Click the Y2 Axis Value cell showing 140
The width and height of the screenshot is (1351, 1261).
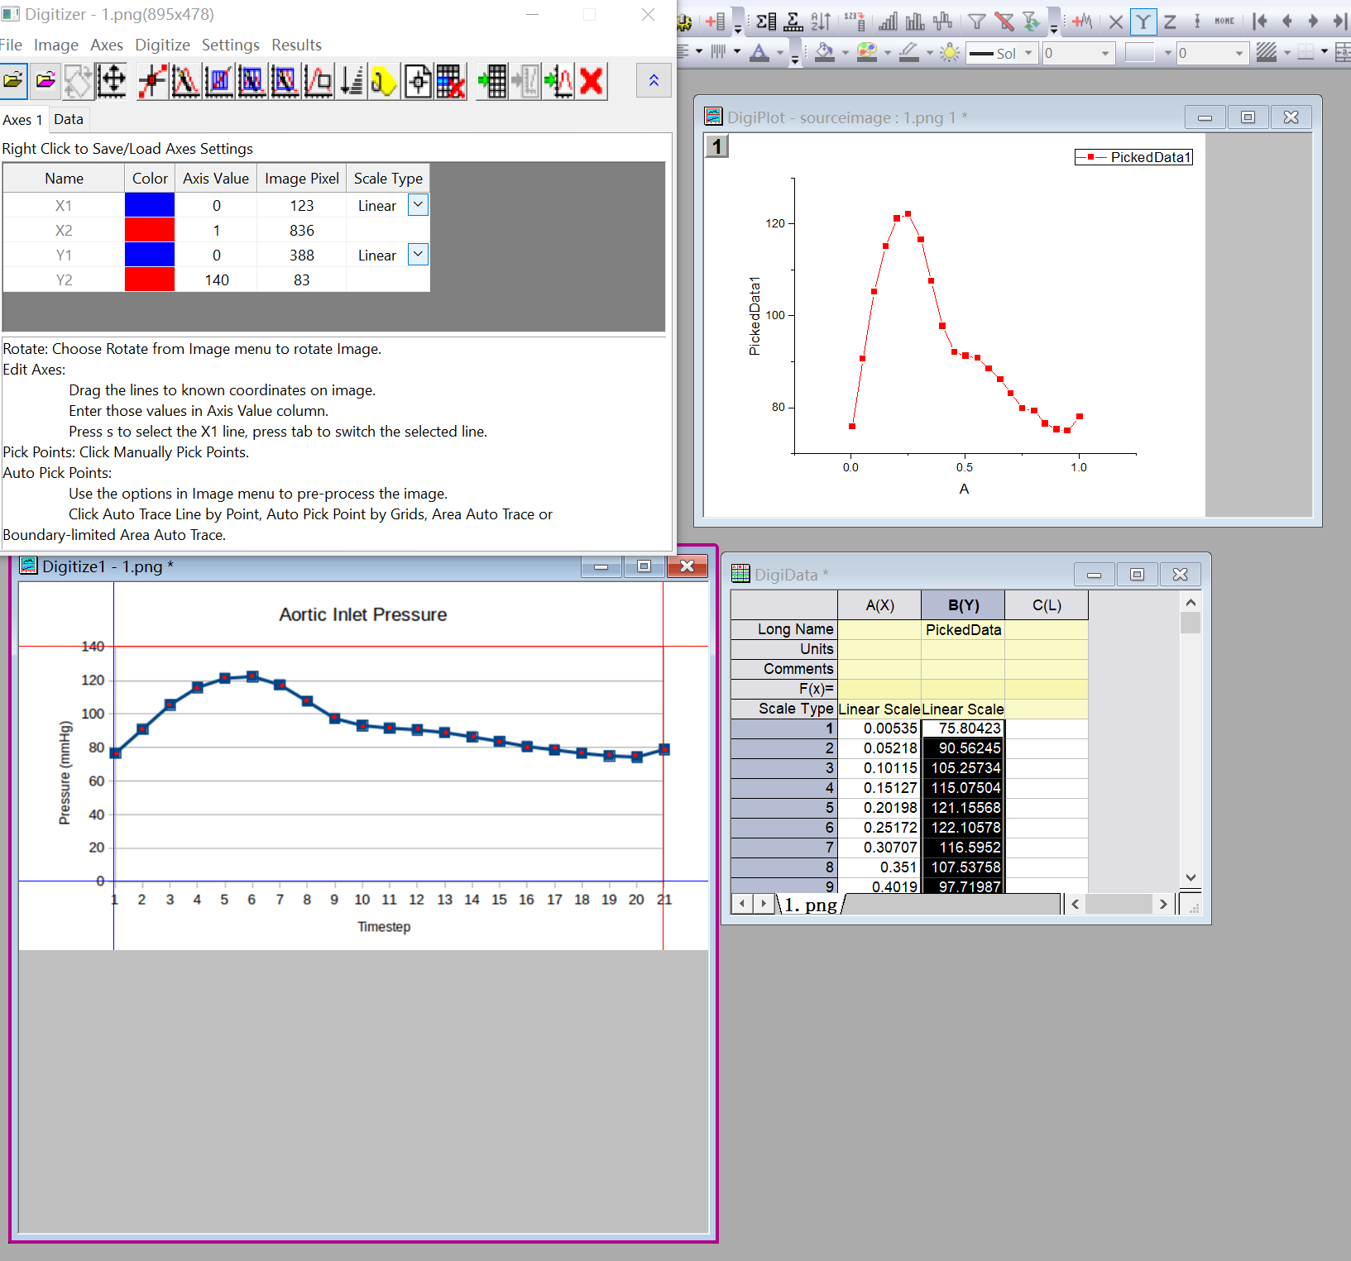pyautogui.click(x=217, y=279)
